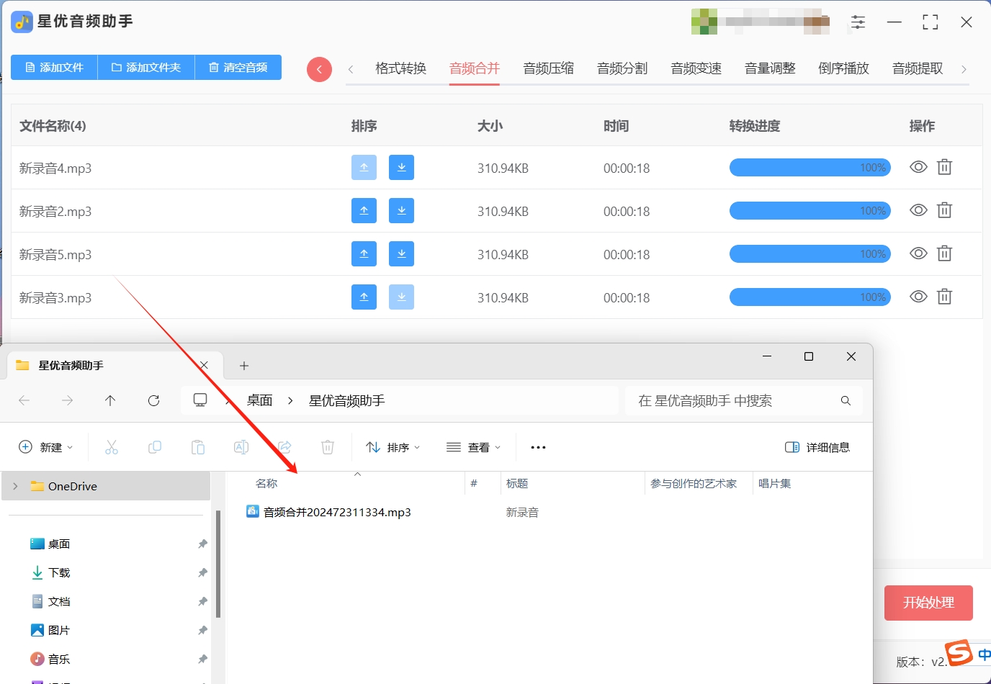This screenshot has height=684, width=991.
Task: Preview 新录音3.mp3 with eye icon
Action: coord(918,297)
